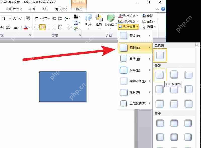Apply the red font color A

26,27
